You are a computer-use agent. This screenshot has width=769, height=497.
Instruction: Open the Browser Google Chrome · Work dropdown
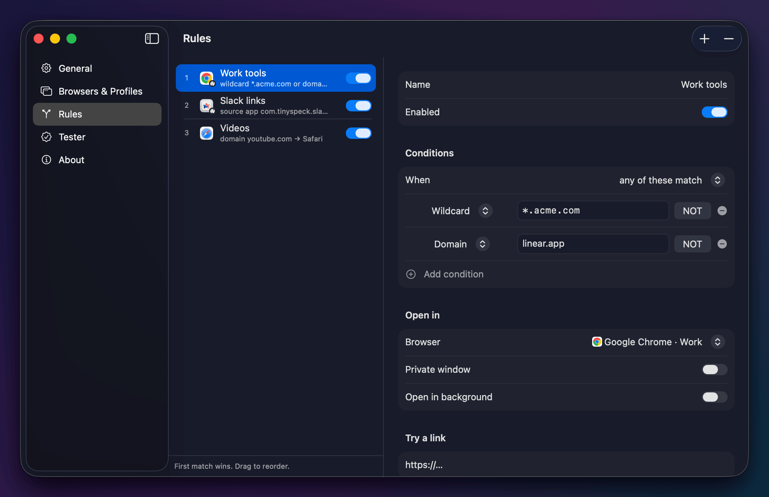pyautogui.click(x=658, y=342)
